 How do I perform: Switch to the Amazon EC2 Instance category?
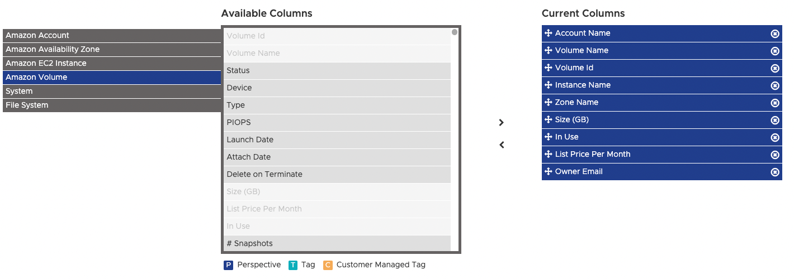click(x=112, y=64)
